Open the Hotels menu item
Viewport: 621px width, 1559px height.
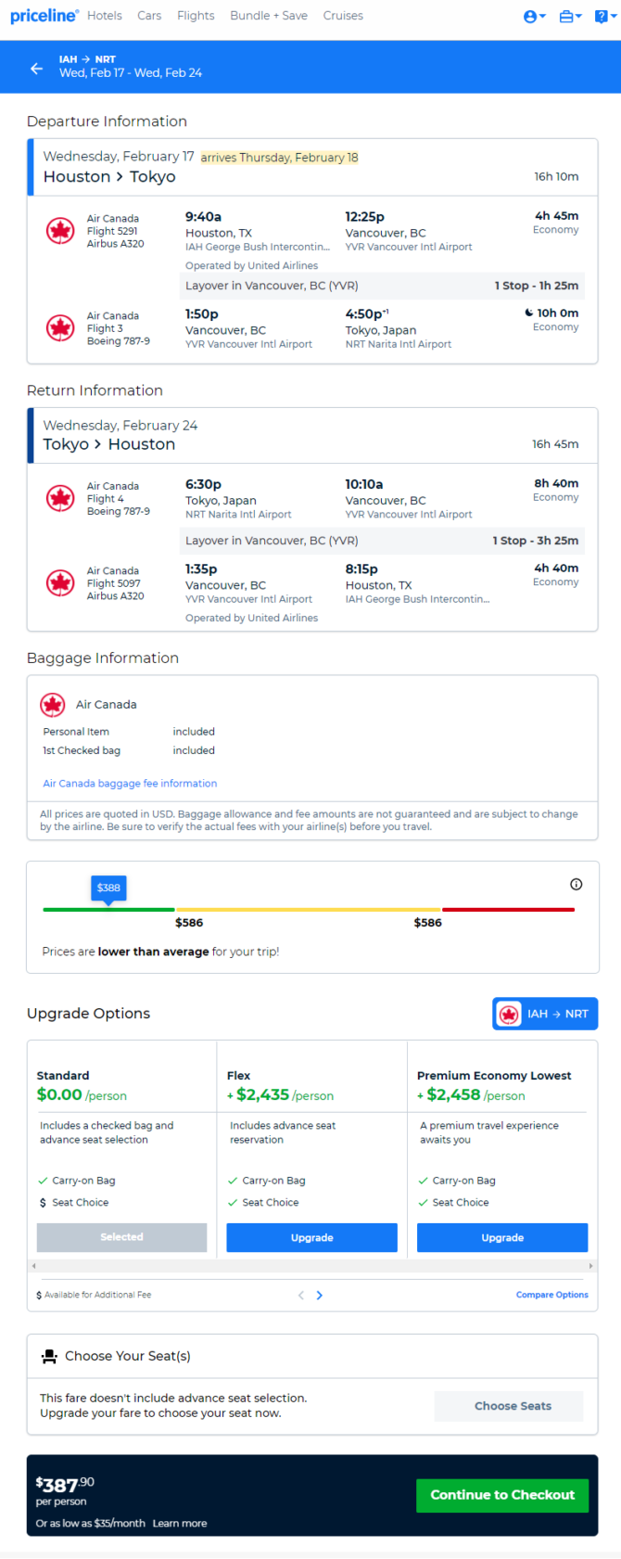(105, 16)
